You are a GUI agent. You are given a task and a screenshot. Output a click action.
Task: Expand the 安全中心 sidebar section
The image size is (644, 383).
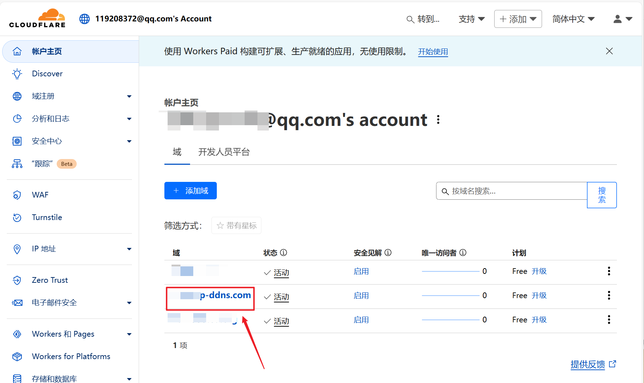click(x=129, y=141)
